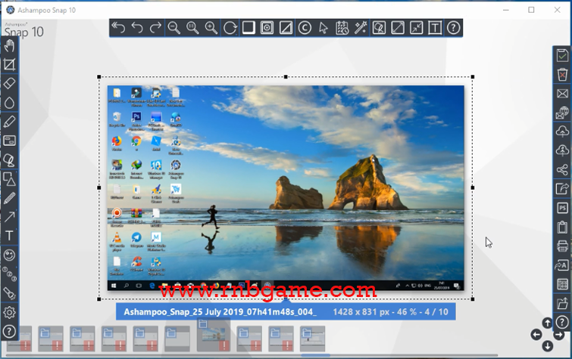
Task: Add copyright watermark with C icon
Action: coord(305,28)
